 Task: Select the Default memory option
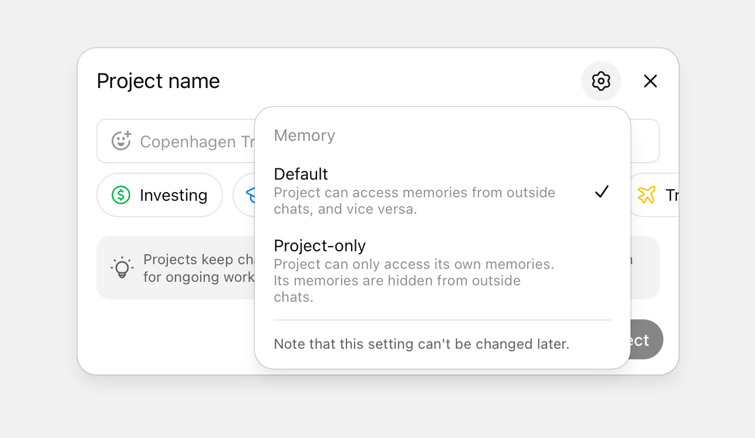pos(301,174)
